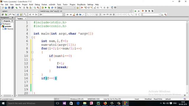This screenshot has width=189, height=106.
Task: Click the DoxyBlocks line comment *< icon
Action: coord(13,14)
